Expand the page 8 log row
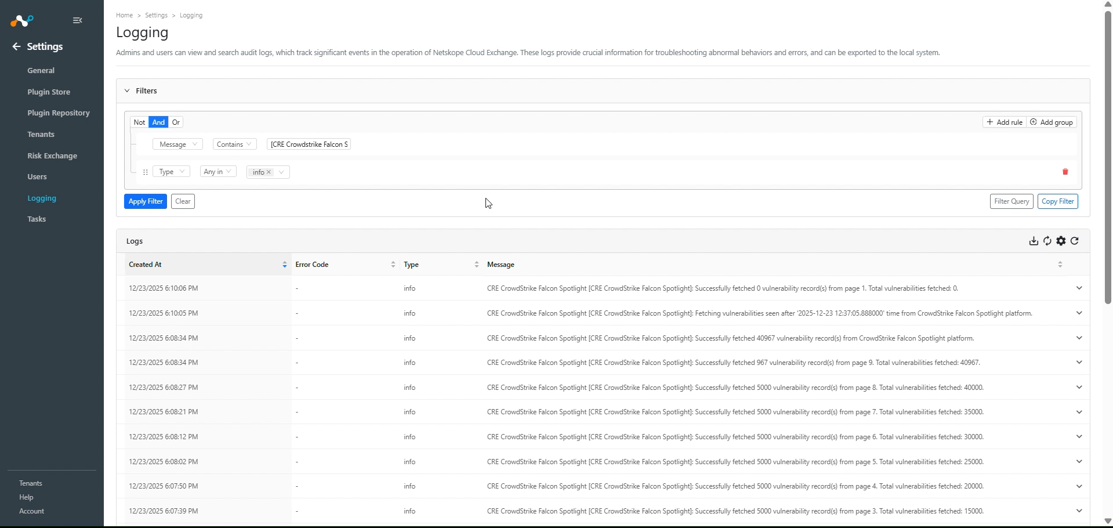 point(1079,388)
